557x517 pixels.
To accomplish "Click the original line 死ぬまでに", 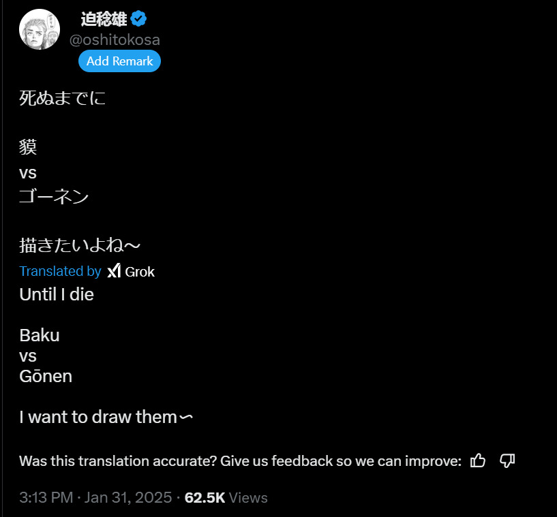I will click(63, 99).
